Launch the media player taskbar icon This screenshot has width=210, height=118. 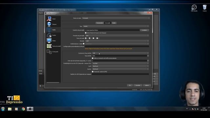tap(16, 109)
